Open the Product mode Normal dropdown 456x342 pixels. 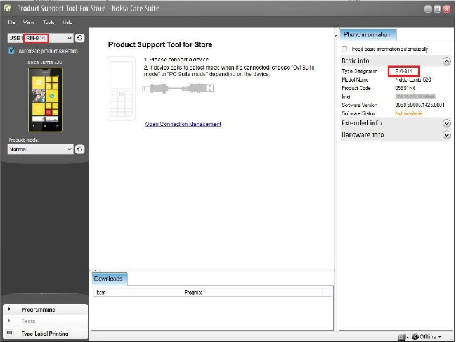tap(40, 149)
